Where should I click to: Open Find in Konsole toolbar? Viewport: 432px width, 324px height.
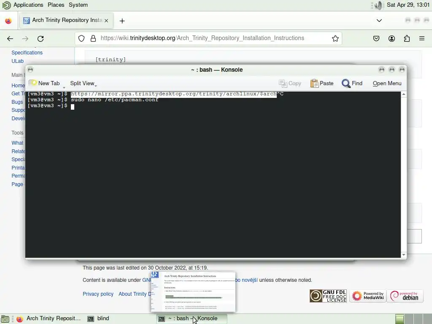coord(352,83)
